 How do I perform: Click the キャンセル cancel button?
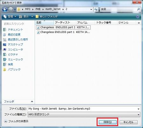[x=128, y=122]
